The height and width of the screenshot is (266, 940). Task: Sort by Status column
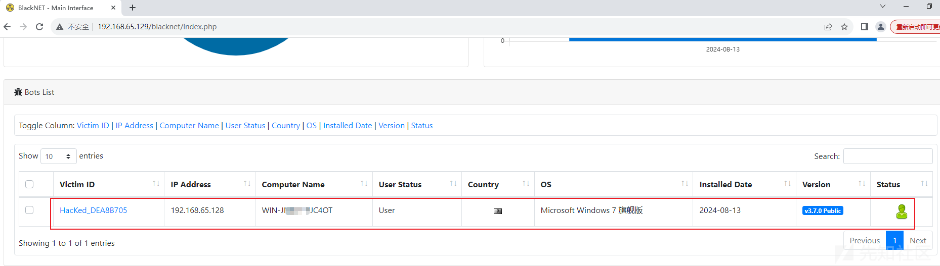click(902, 184)
